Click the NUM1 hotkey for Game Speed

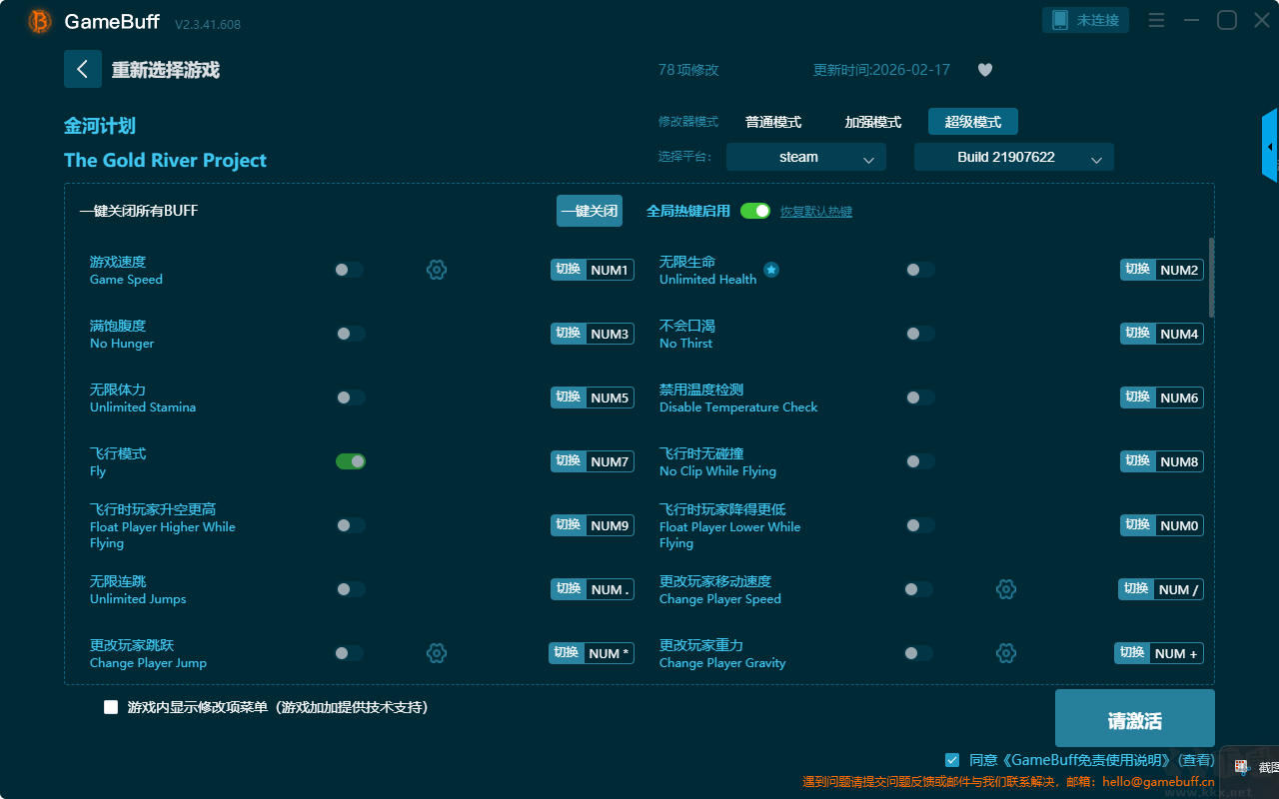[610, 270]
